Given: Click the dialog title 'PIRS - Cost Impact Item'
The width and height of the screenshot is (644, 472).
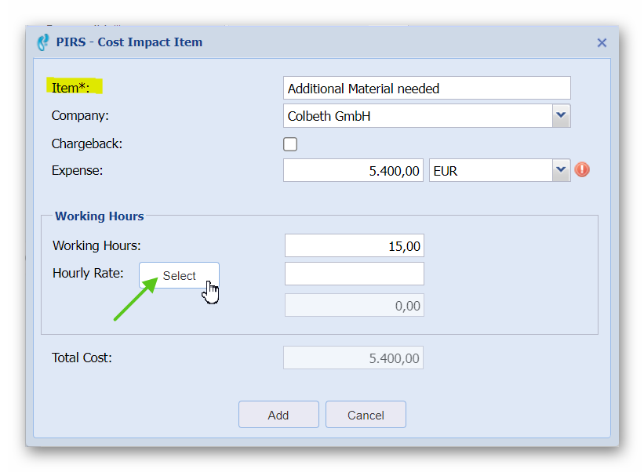Looking at the screenshot, I should coord(129,42).
